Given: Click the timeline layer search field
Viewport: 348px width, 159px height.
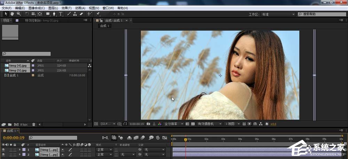Looking at the screenshot, I should coord(53,138).
